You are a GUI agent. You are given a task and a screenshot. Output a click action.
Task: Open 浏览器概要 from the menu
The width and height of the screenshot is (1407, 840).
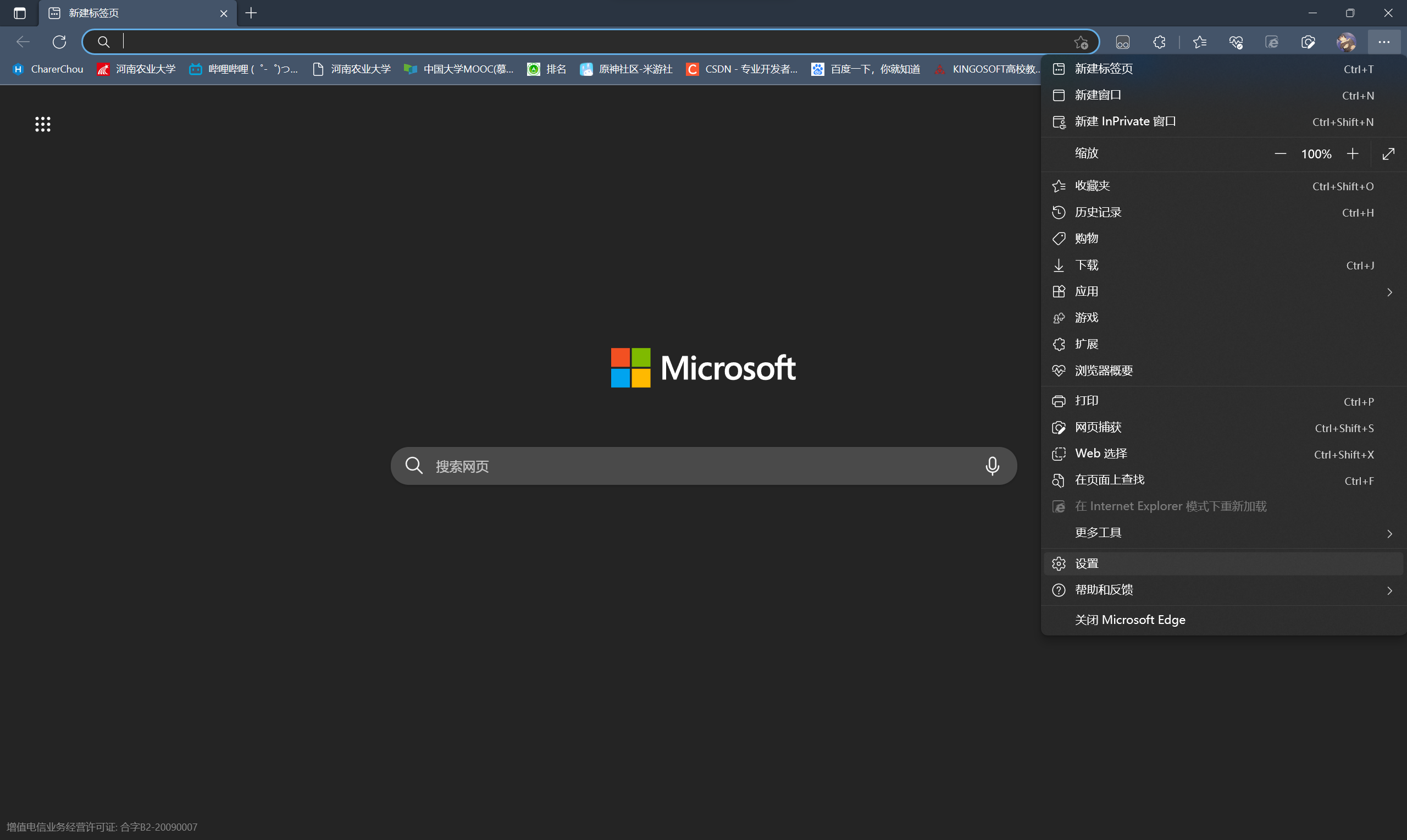tap(1223, 371)
